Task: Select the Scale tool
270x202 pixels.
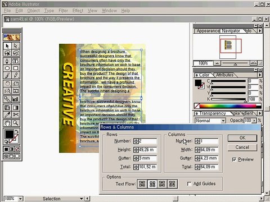Action: [x=16, y=84]
